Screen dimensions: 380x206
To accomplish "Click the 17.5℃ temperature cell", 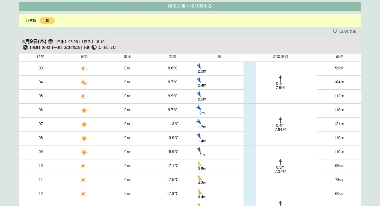I will (173, 180).
